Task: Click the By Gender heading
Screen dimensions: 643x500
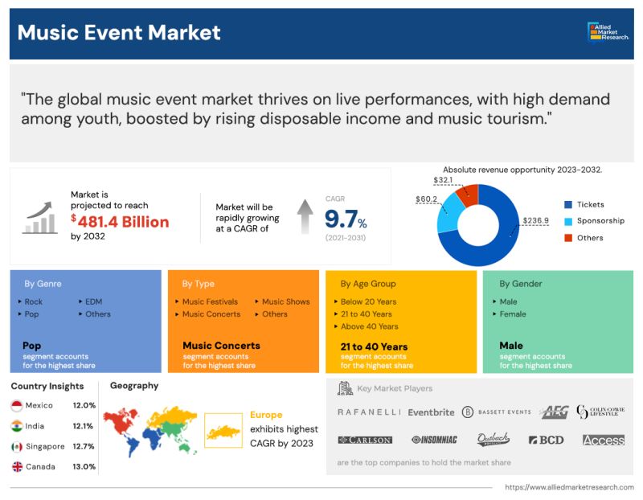Action: (520, 284)
